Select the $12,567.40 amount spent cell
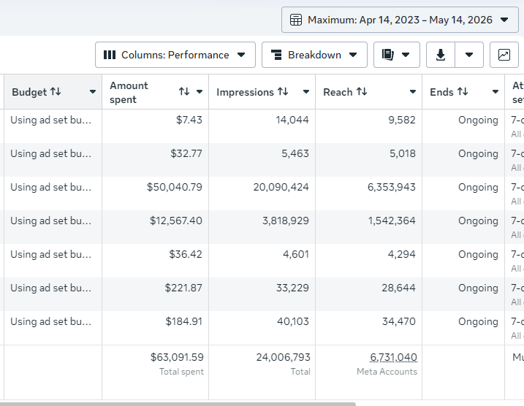The image size is (524, 406). (156, 227)
